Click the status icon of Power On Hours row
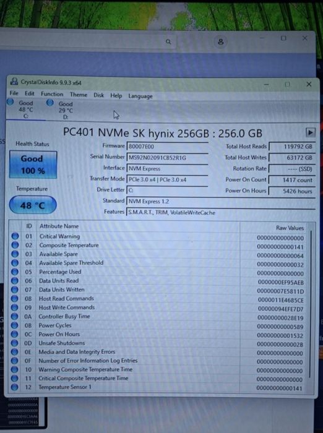This screenshot has width=323, height=433. click(x=15, y=334)
